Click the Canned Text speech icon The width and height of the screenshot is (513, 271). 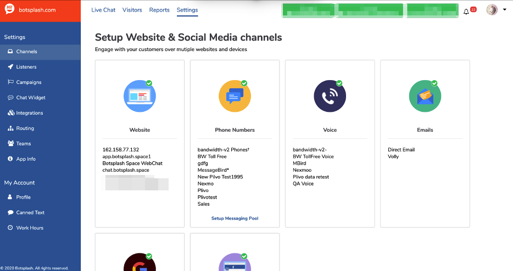click(x=10, y=212)
